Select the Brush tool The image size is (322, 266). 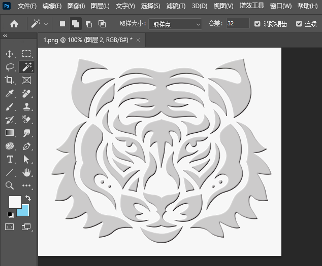tap(10, 106)
